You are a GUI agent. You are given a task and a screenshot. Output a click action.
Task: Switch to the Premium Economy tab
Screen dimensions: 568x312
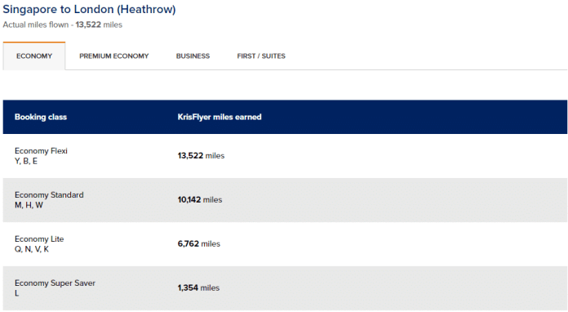pos(113,56)
